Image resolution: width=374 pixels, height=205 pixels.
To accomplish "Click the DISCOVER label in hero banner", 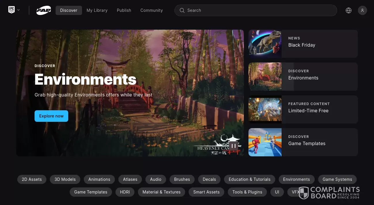I will tap(45, 66).
